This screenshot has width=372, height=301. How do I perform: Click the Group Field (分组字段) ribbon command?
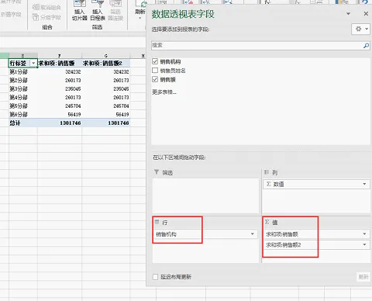click(46, 17)
